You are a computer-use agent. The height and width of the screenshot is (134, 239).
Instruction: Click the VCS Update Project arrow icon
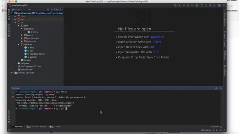point(202,6)
